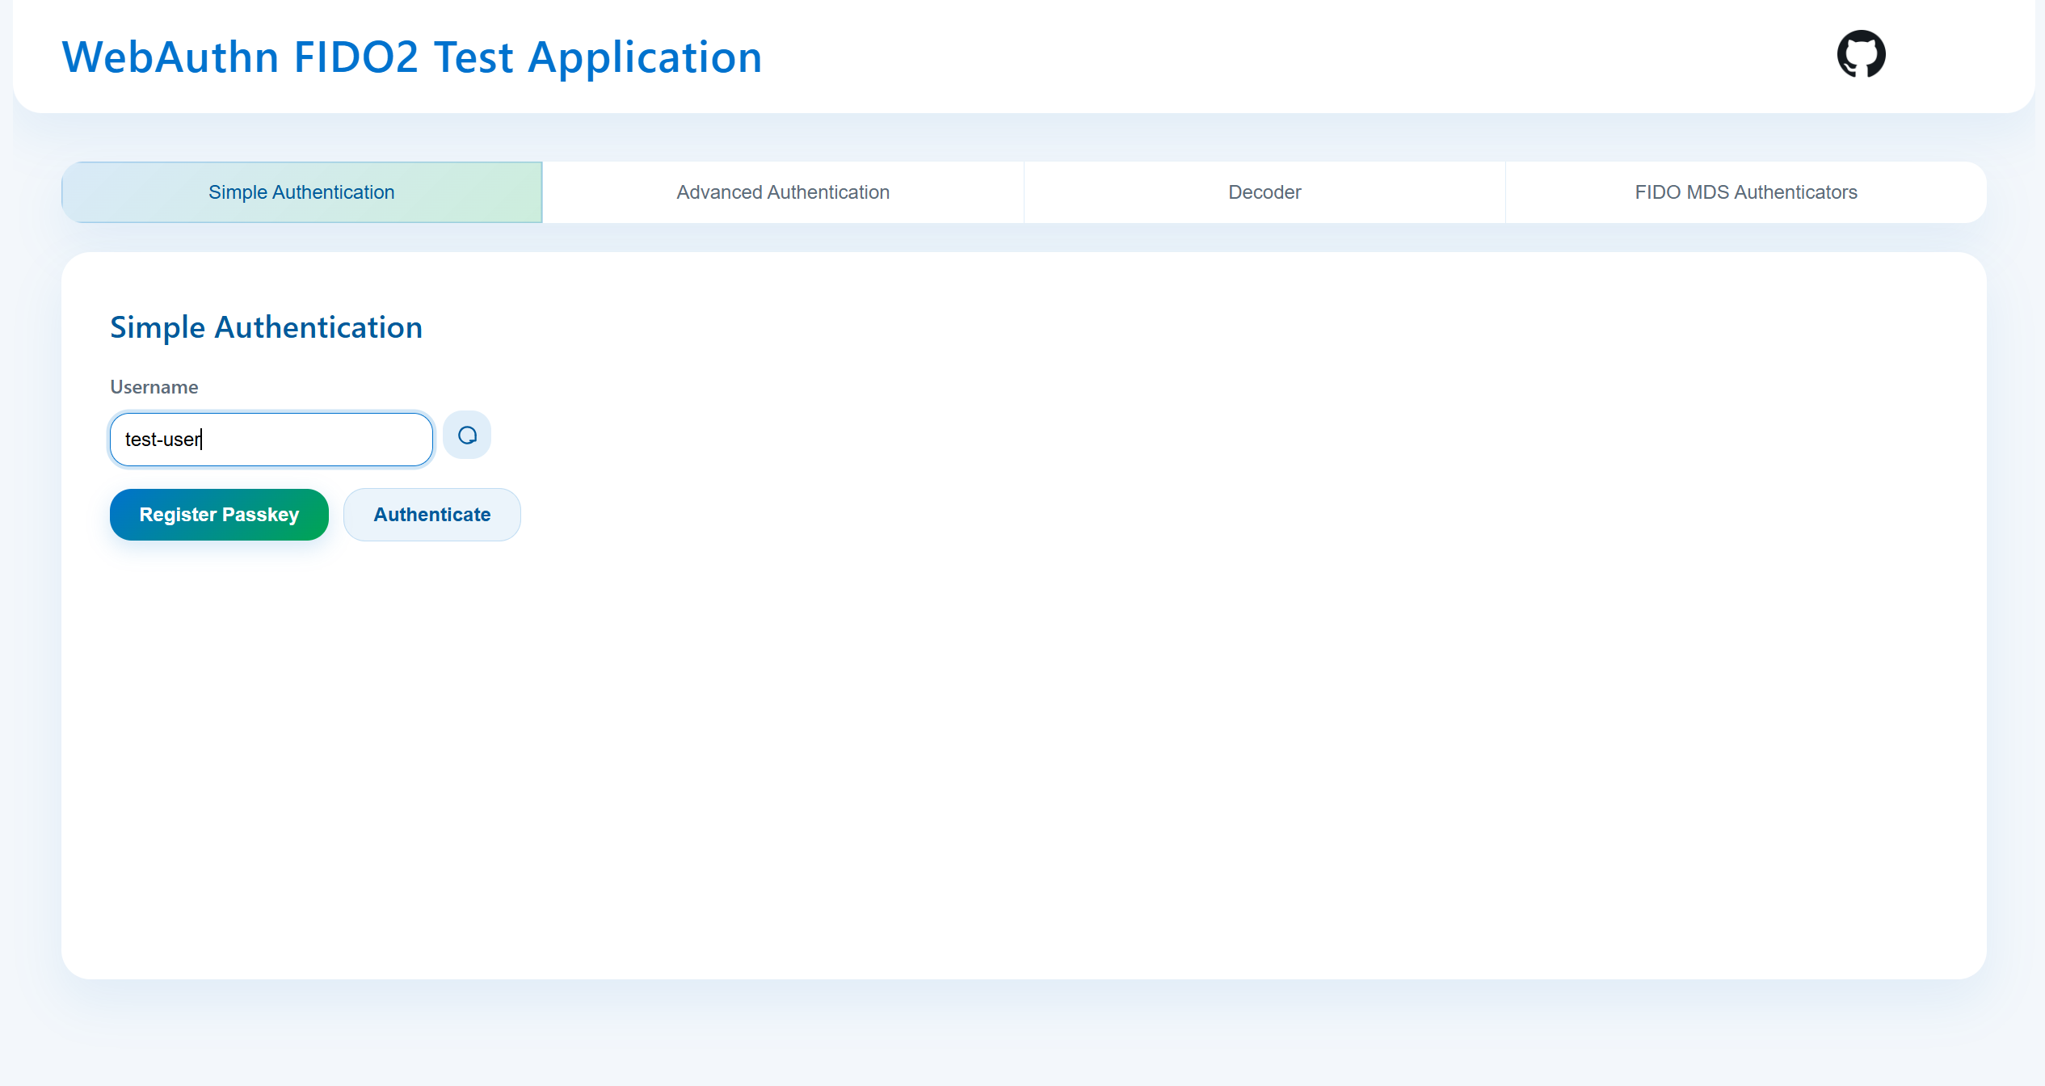Click the WebAuthn FIDO2 Test Application title
Screen dimensions: 2045x1086
point(412,57)
